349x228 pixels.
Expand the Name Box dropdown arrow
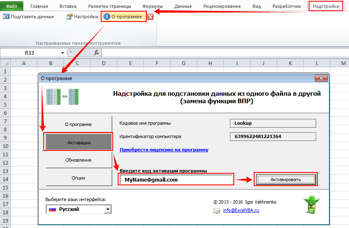click(x=62, y=53)
